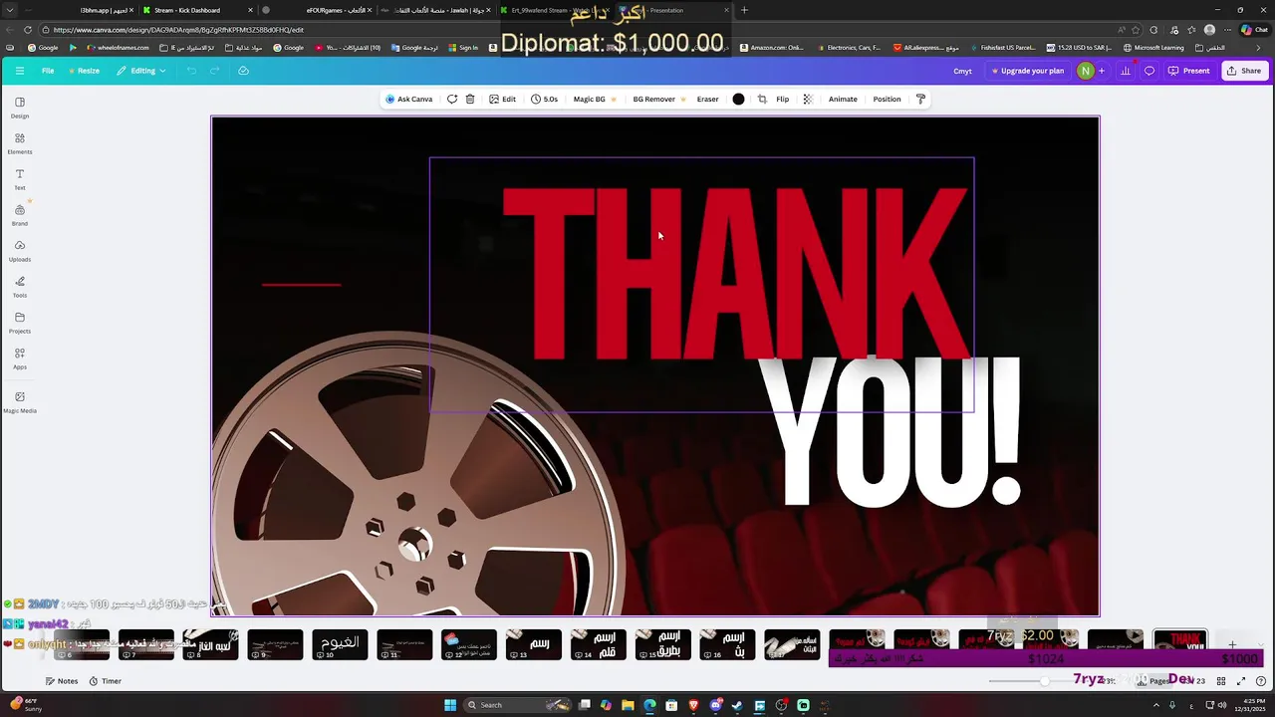Open the Insights bar chart icon
1275x717 pixels.
click(x=1126, y=71)
